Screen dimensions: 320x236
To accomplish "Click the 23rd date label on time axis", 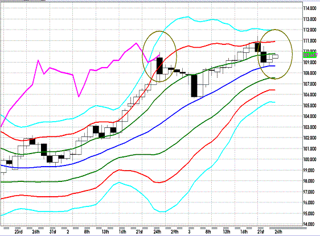I will [x=18, y=231].
